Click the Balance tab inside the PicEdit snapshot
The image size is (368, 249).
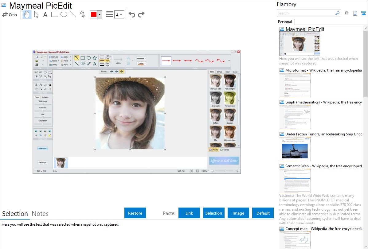[45, 97]
